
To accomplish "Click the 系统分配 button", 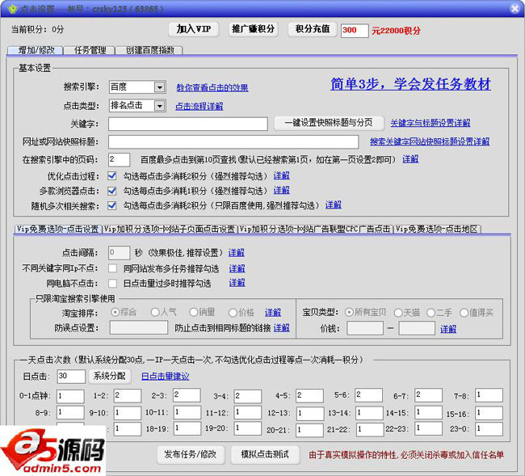I will pyautogui.click(x=110, y=376).
